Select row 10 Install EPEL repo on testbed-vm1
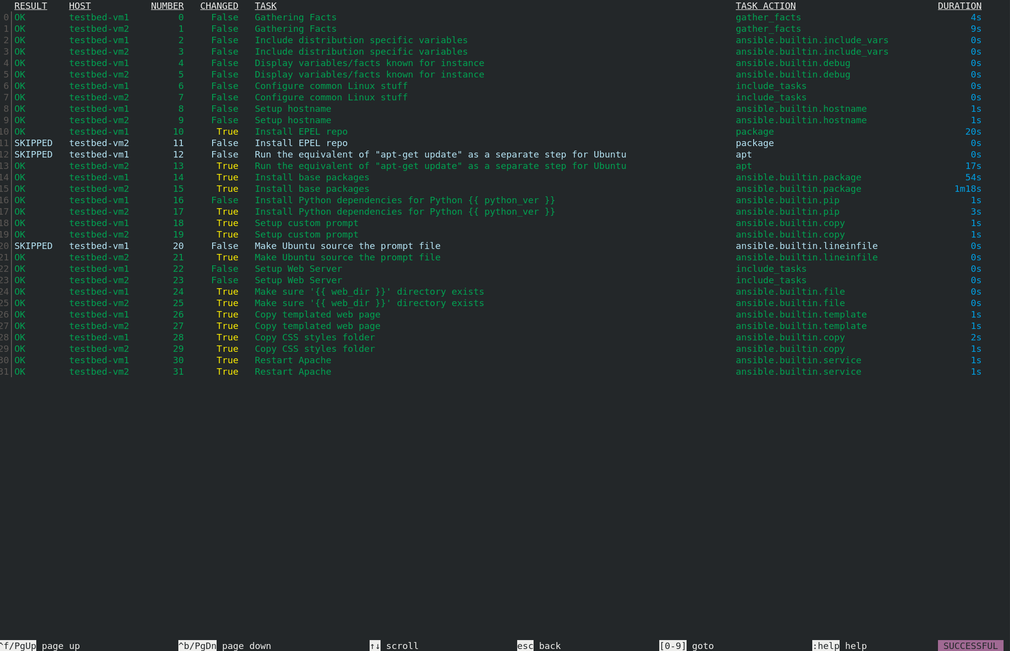 (x=301, y=132)
